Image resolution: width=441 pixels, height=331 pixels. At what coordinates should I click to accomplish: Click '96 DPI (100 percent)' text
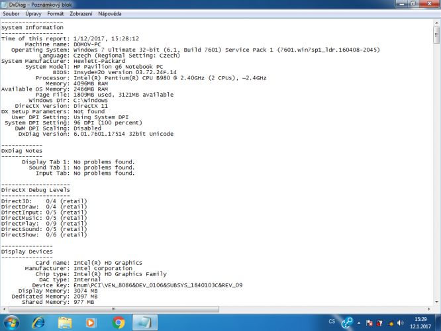click(x=108, y=123)
